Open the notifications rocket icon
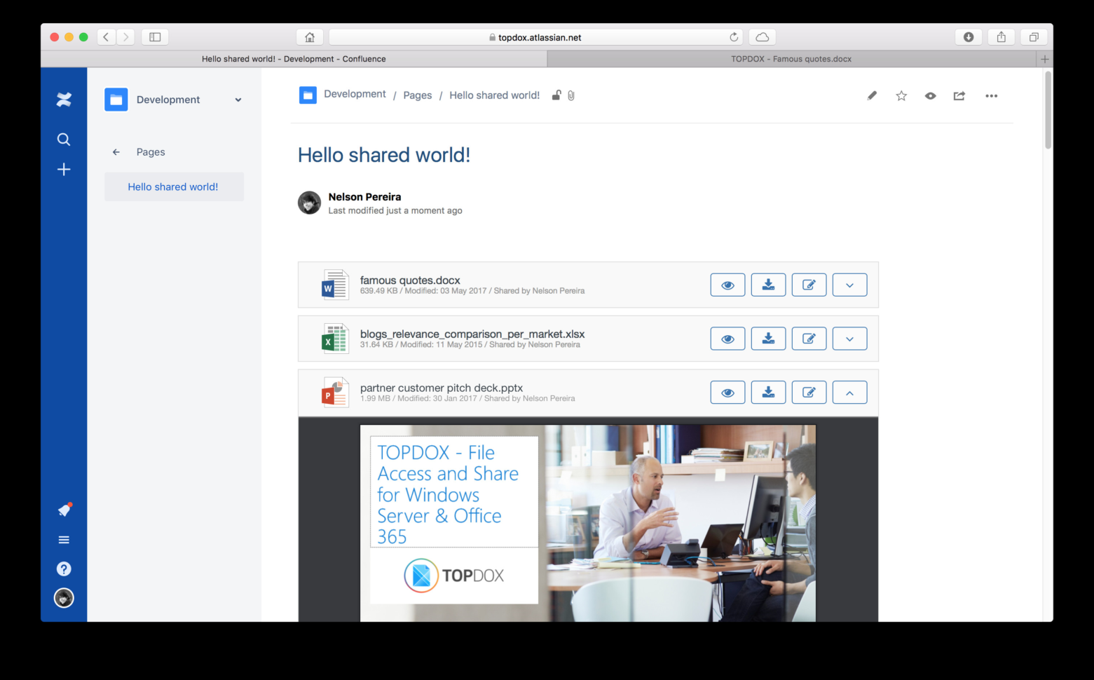This screenshot has width=1094, height=680. coord(64,510)
